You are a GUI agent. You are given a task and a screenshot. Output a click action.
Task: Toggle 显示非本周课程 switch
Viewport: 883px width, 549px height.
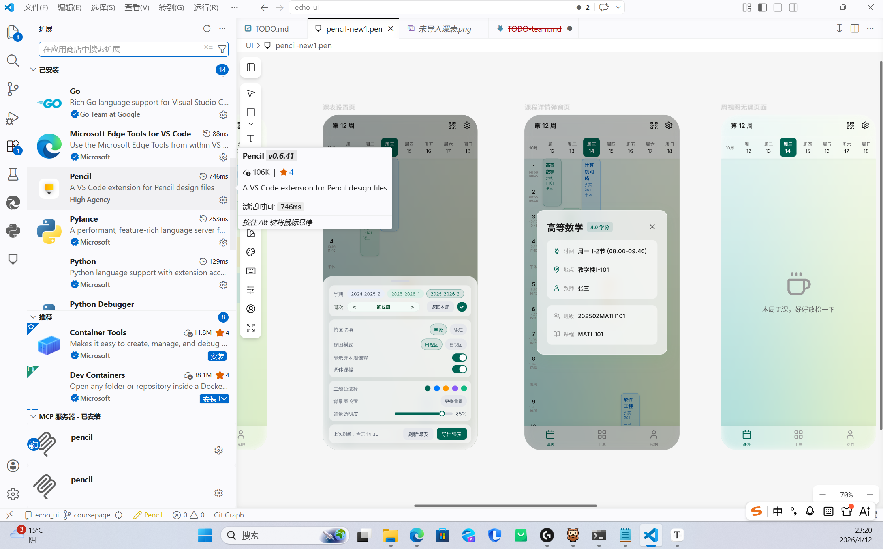[459, 358]
